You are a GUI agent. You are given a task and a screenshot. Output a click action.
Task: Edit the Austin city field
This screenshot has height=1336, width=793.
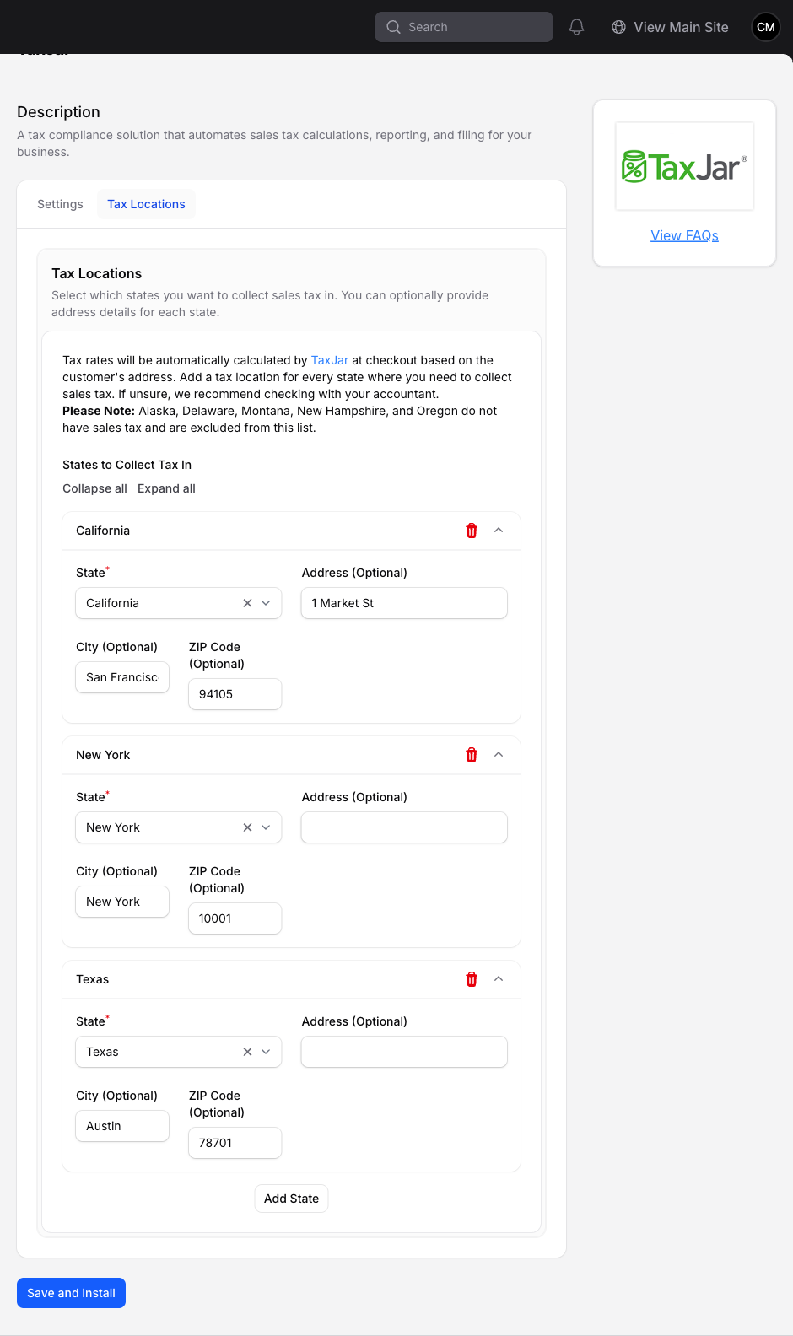122,1126
